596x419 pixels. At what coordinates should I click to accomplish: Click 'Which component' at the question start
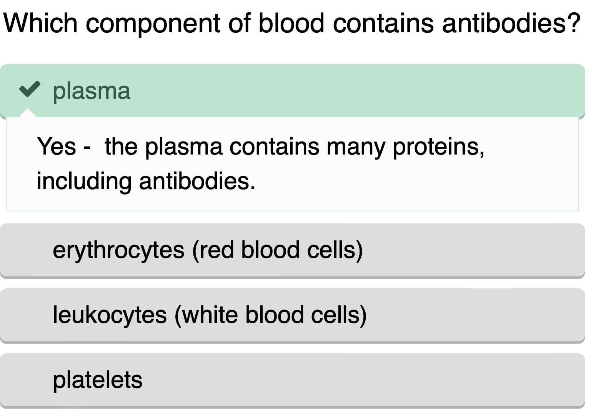point(112,23)
